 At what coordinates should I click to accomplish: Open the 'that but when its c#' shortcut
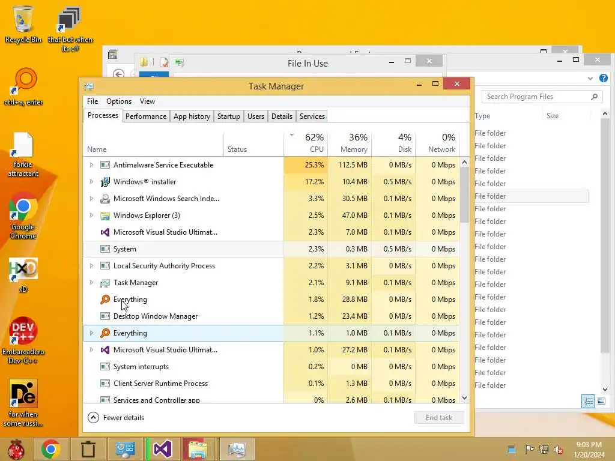pyautogui.click(x=70, y=29)
